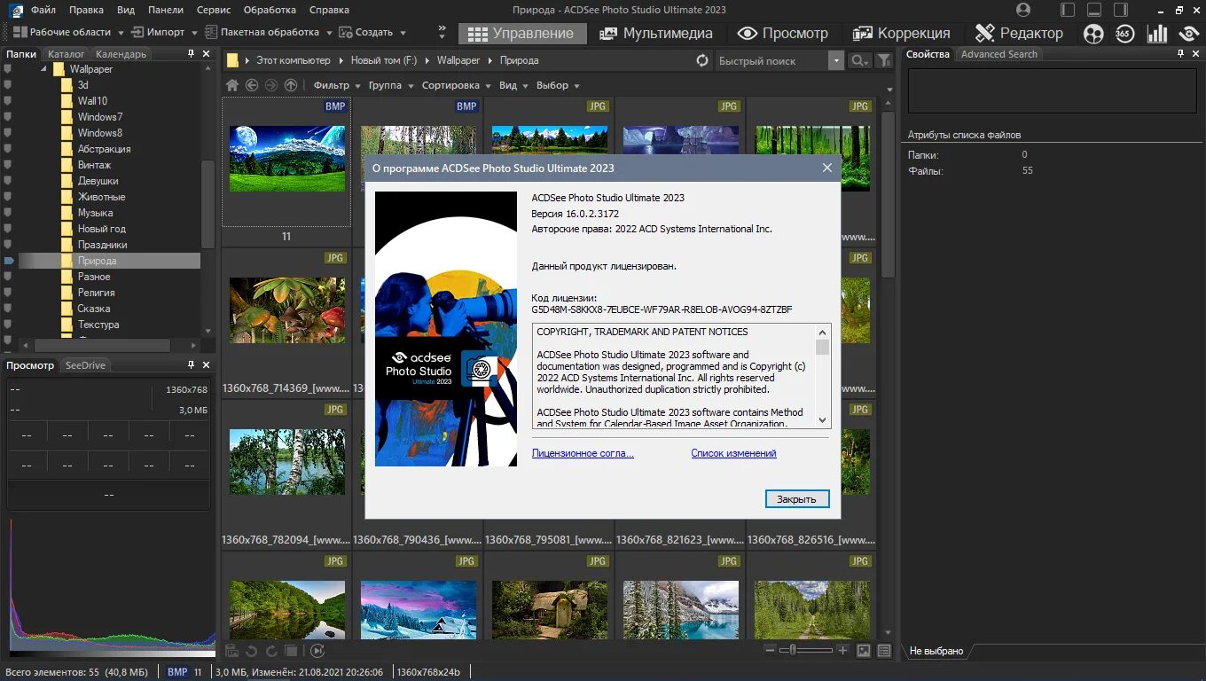This screenshot has width=1206, height=681.
Task: Toggle easy-select marker for Природа folder
Action: (9, 261)
